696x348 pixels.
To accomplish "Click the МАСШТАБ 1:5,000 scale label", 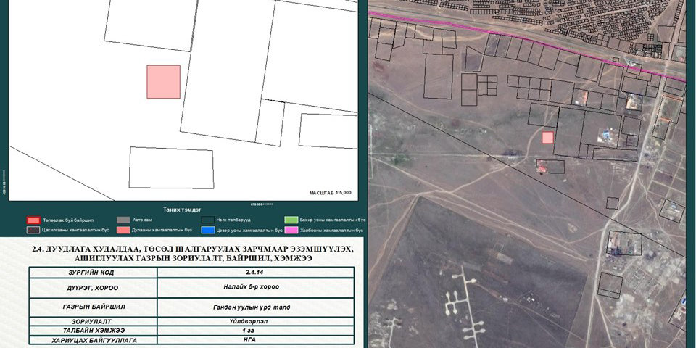I will pos(330,193).
